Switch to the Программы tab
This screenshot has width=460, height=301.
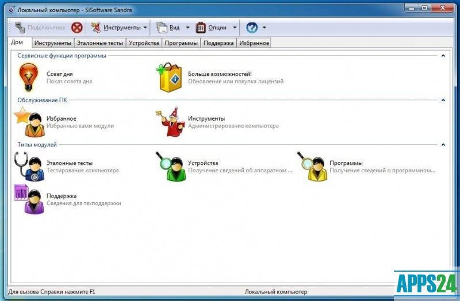[x=181, y=43]
